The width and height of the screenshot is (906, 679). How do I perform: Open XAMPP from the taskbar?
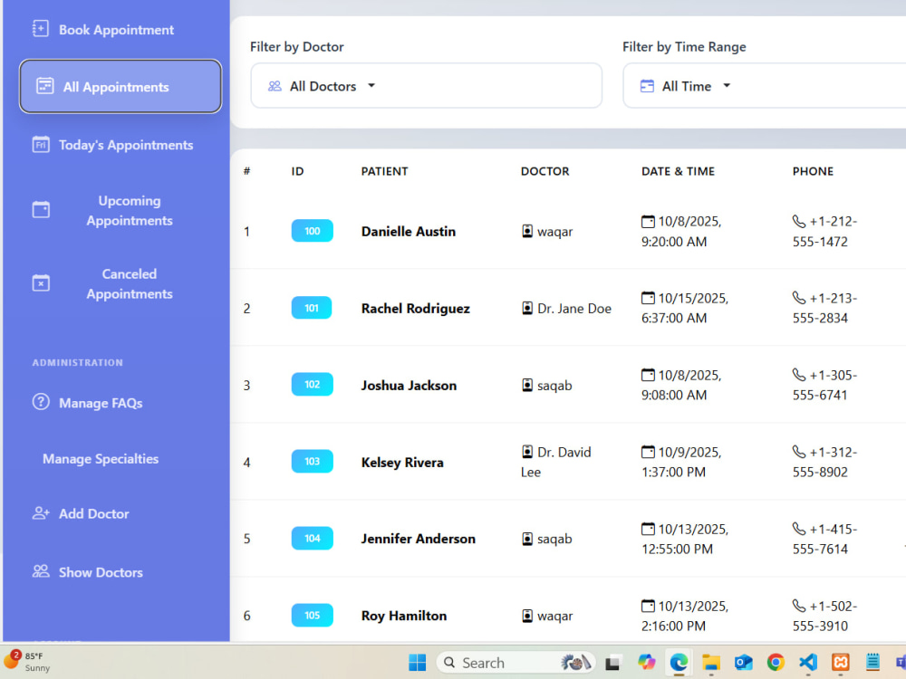click(x=840, y=663)
